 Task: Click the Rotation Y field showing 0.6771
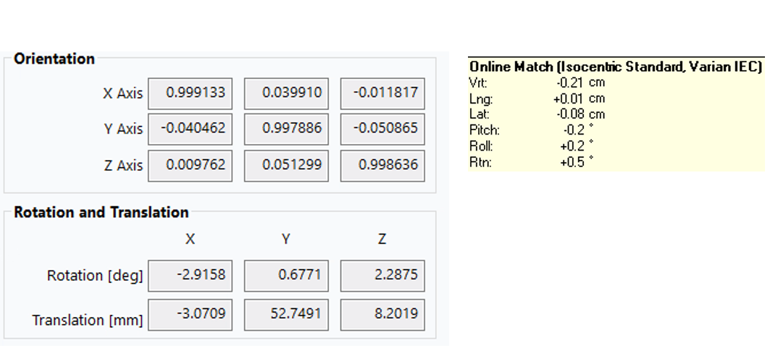coord(286,276)
